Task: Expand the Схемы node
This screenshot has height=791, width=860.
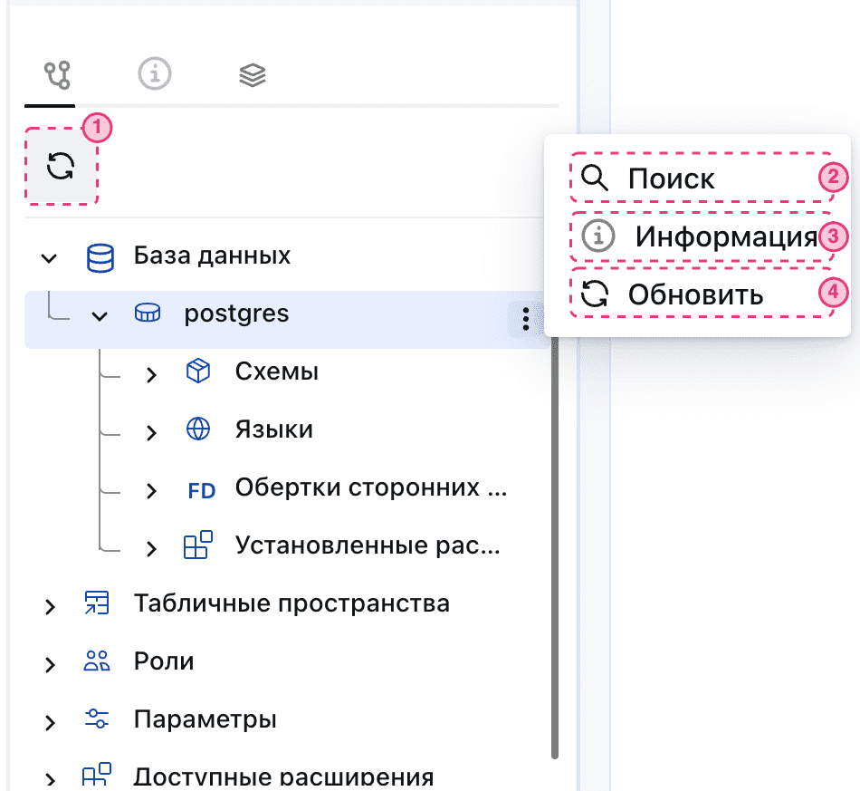Action: pyautogui.click(x=151, y=373)
